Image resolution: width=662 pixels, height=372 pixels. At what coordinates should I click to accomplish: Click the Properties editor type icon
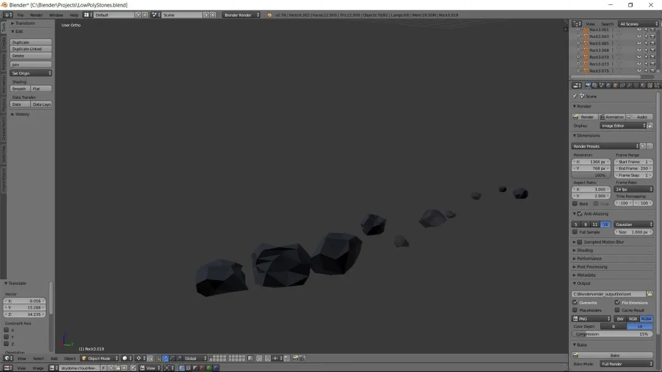pyautogui.click(x=576, y=85)
